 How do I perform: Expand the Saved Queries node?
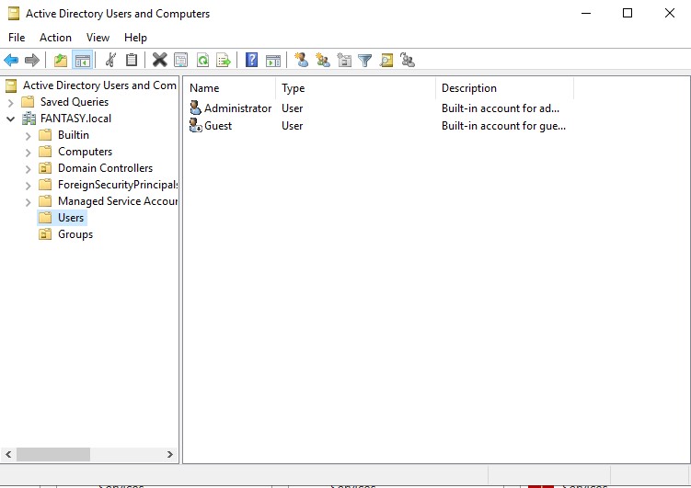11,103
